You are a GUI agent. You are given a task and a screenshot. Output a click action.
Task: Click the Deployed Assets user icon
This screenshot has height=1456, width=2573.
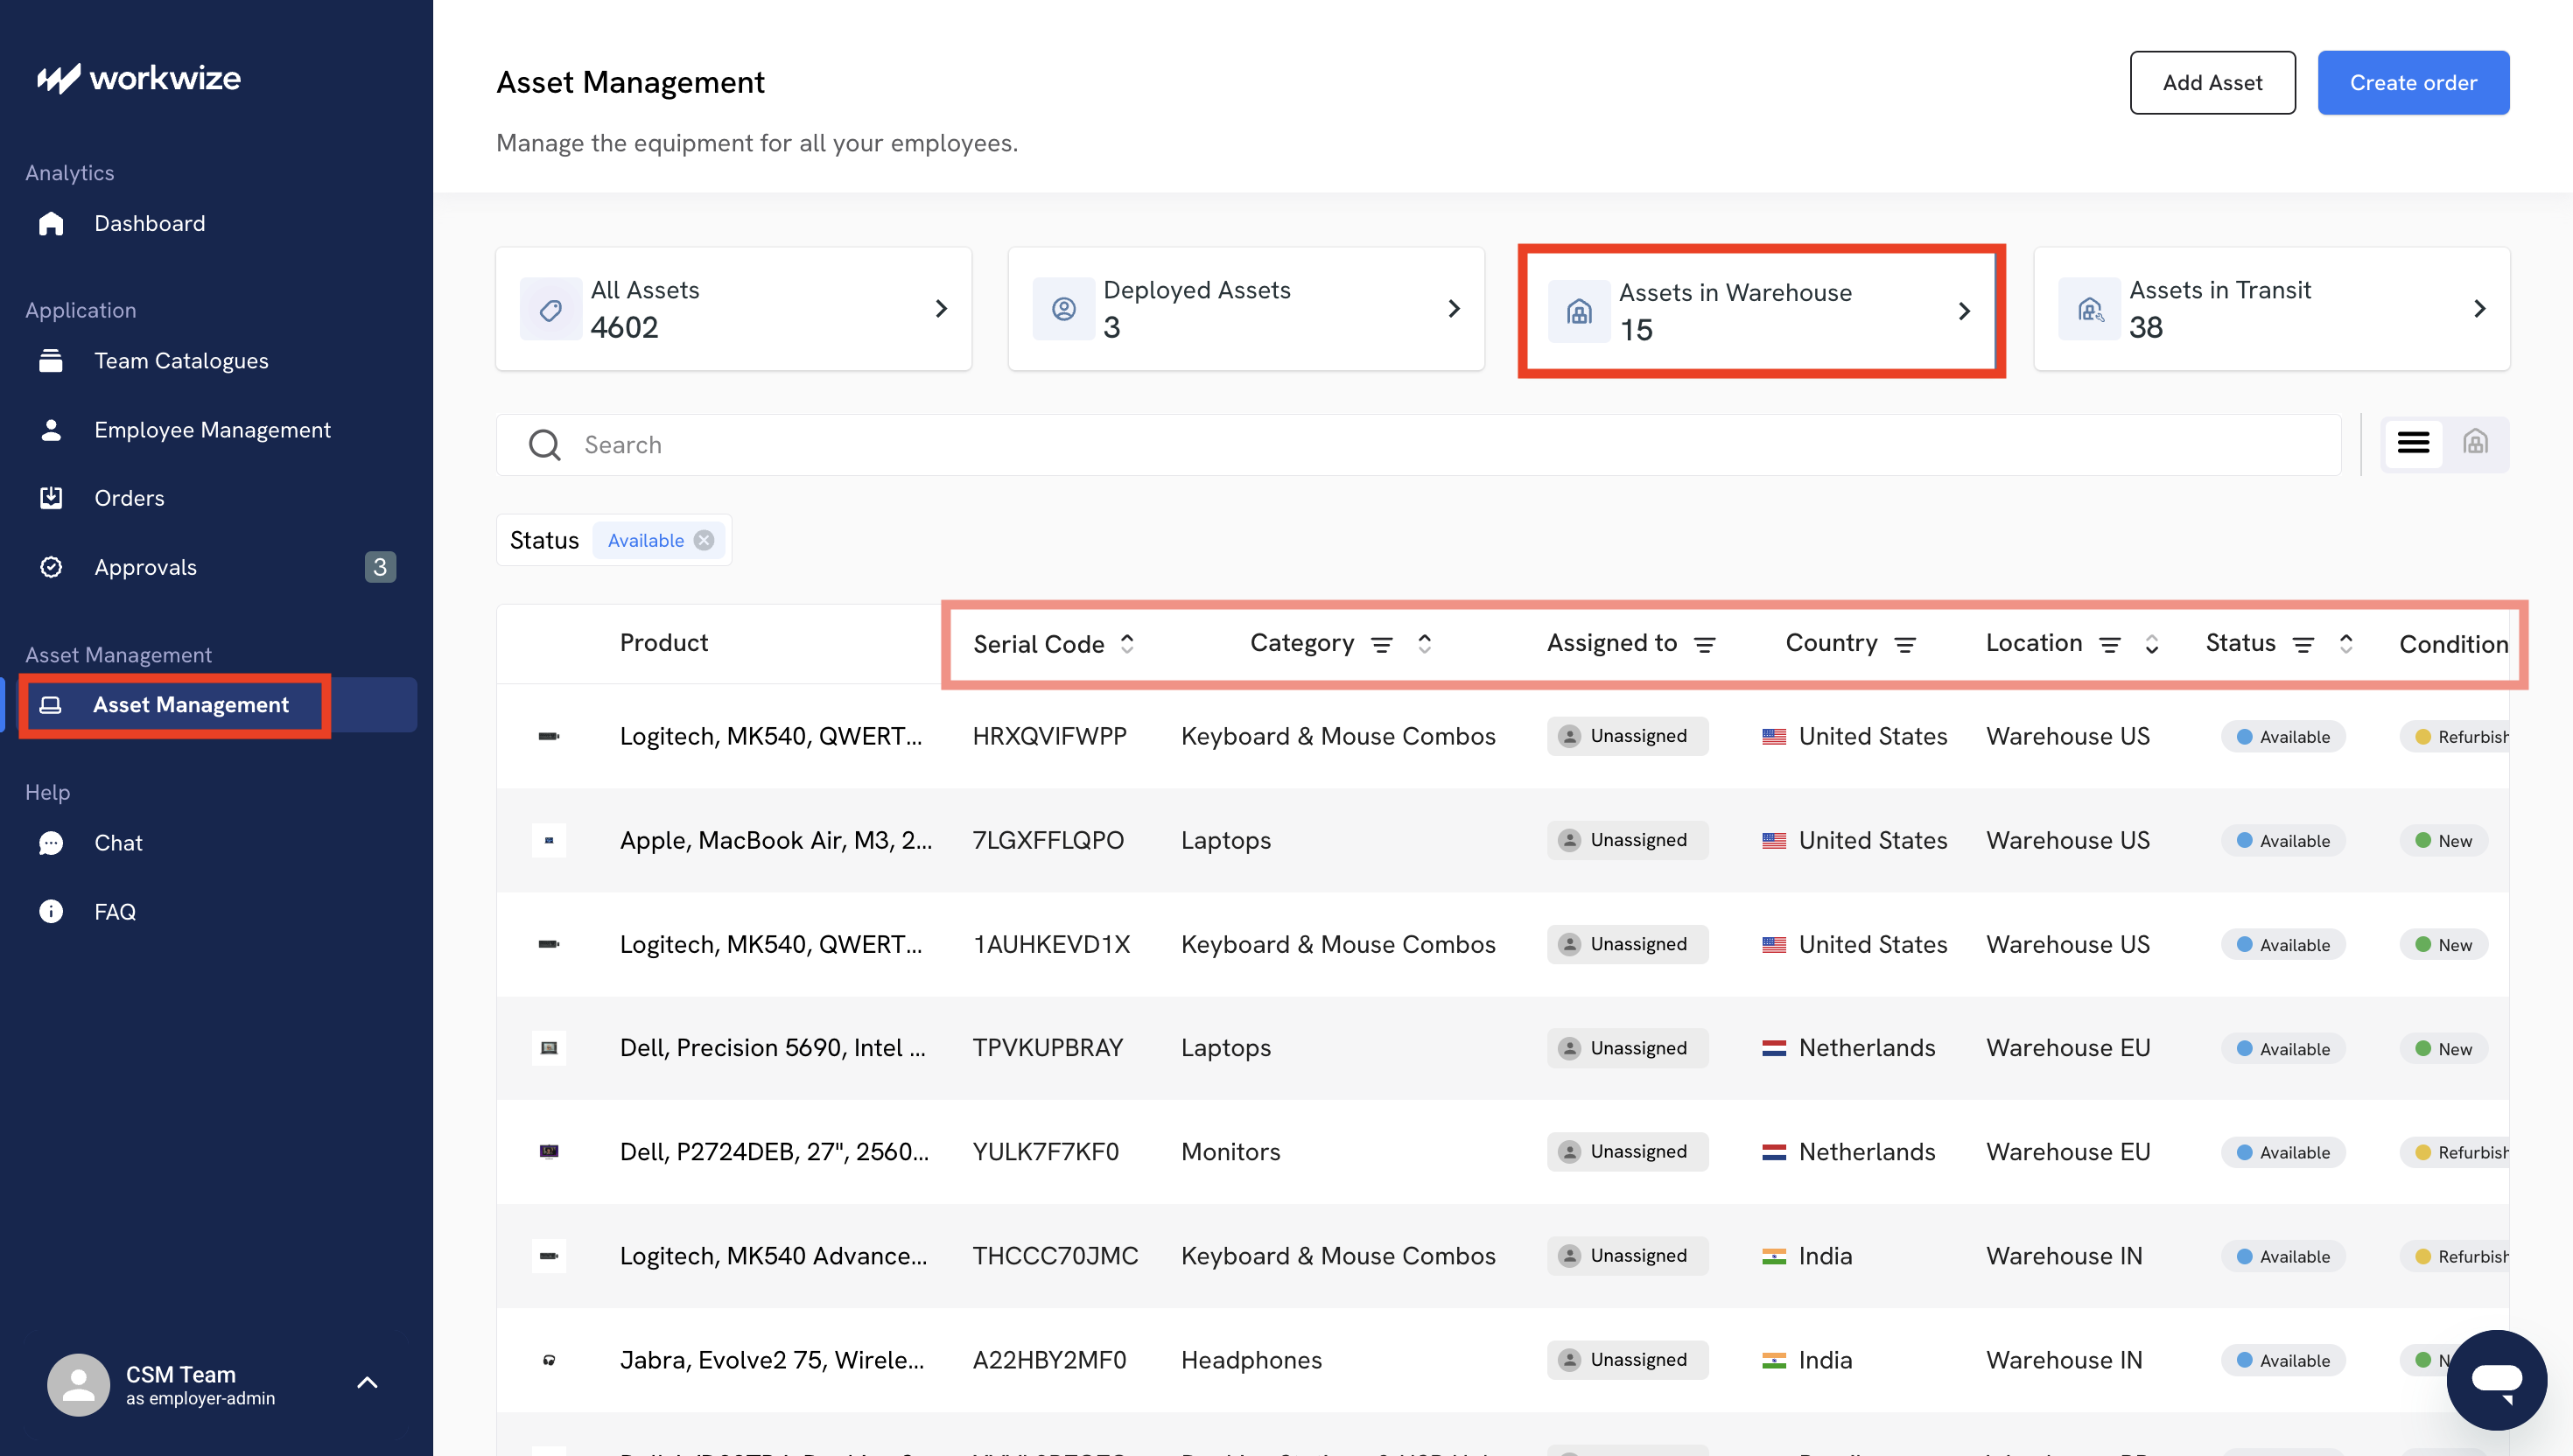[x=1064, y=309]
